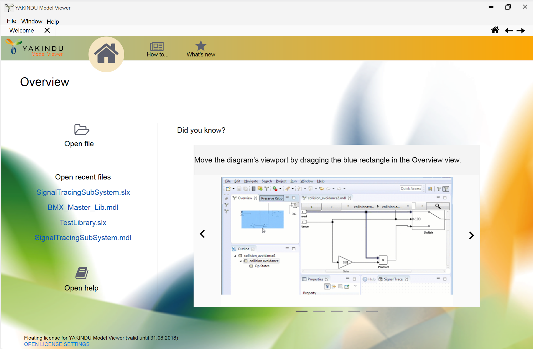This screenshot has width=533, height=349.
Task: Click the Open help label
Action: [81, 288]
